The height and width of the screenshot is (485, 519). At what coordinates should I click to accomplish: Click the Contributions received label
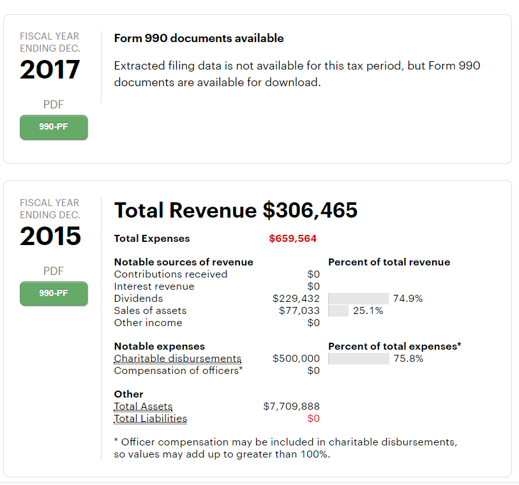point(171,274)
